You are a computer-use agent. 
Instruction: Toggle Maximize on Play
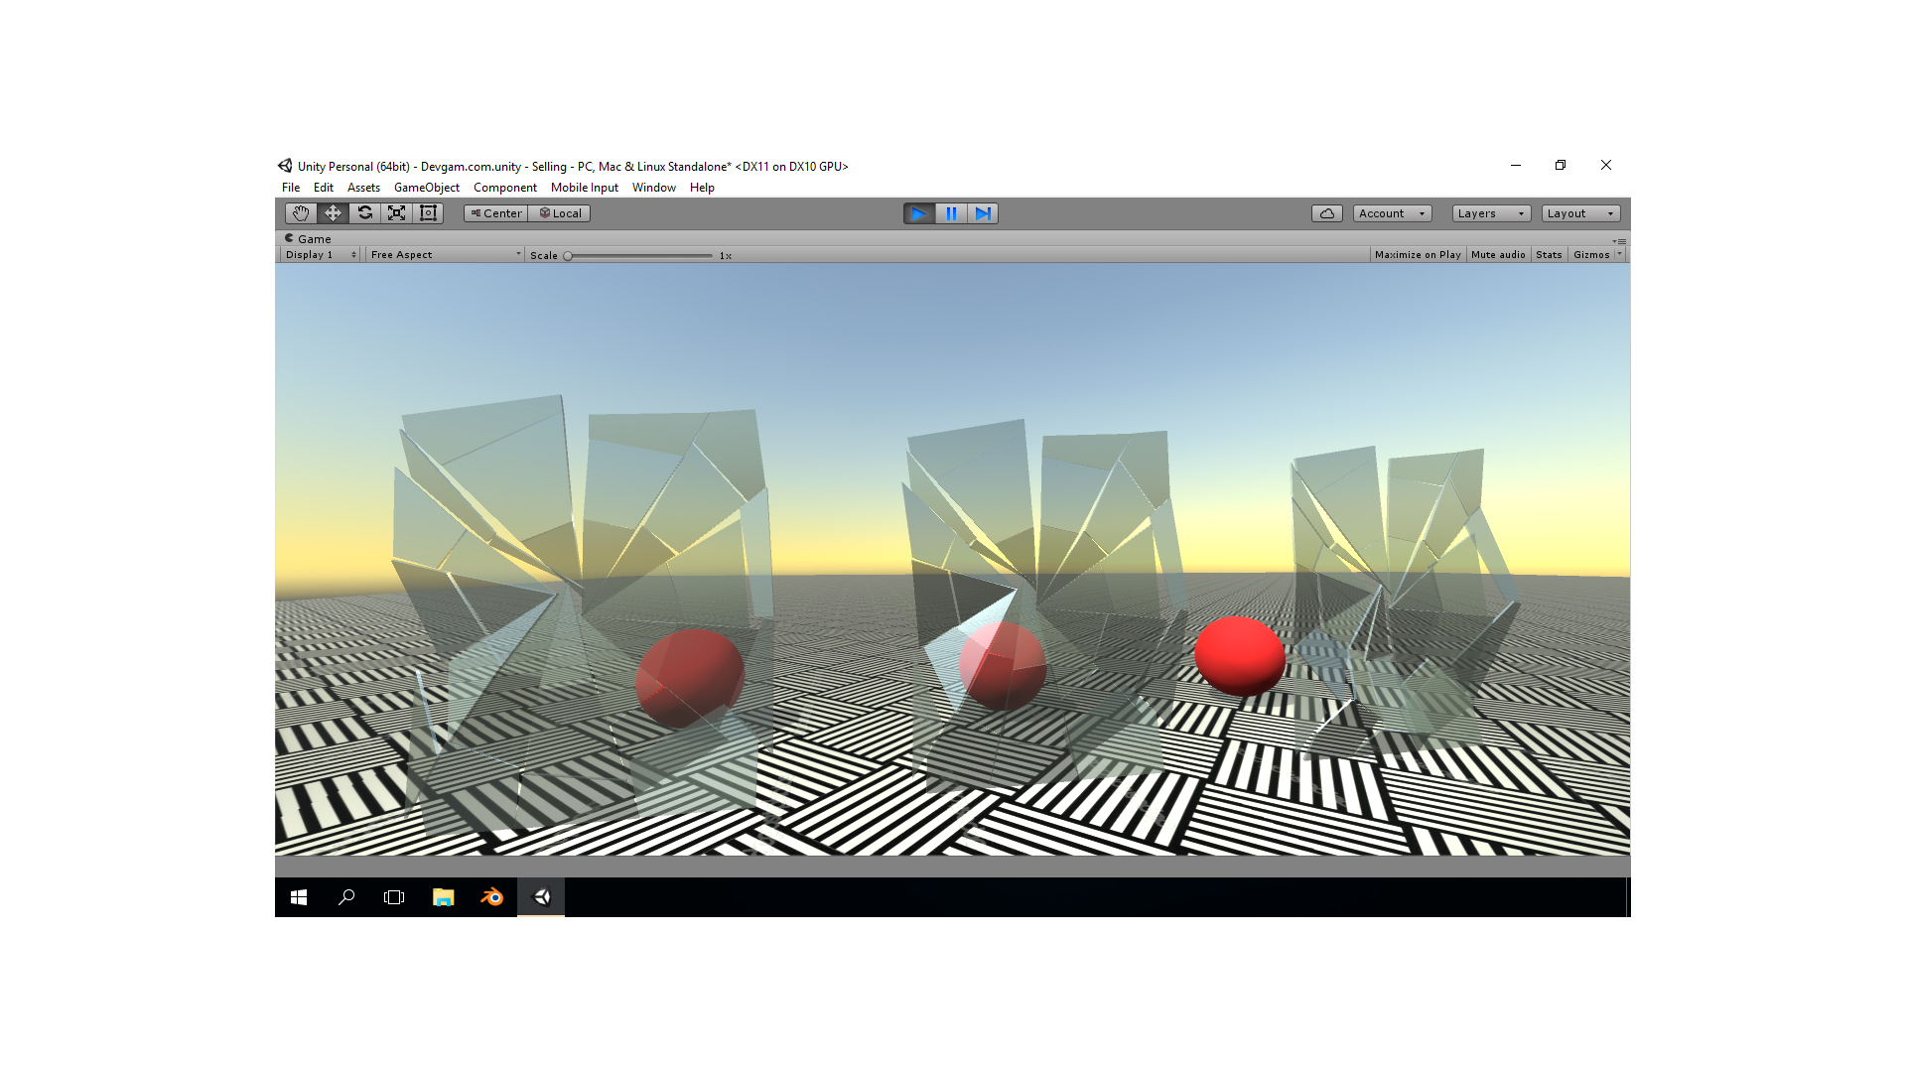(1418, 255)
